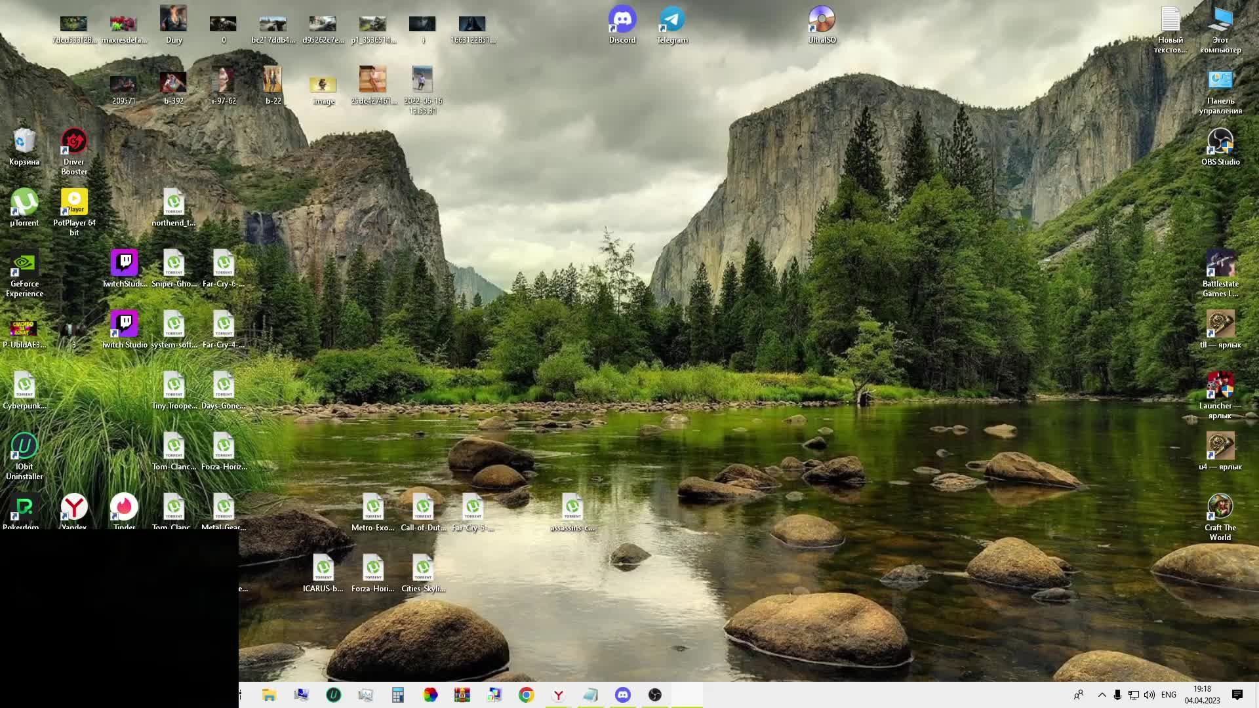
Task: Open the notification center icon
Action: 1237,695
